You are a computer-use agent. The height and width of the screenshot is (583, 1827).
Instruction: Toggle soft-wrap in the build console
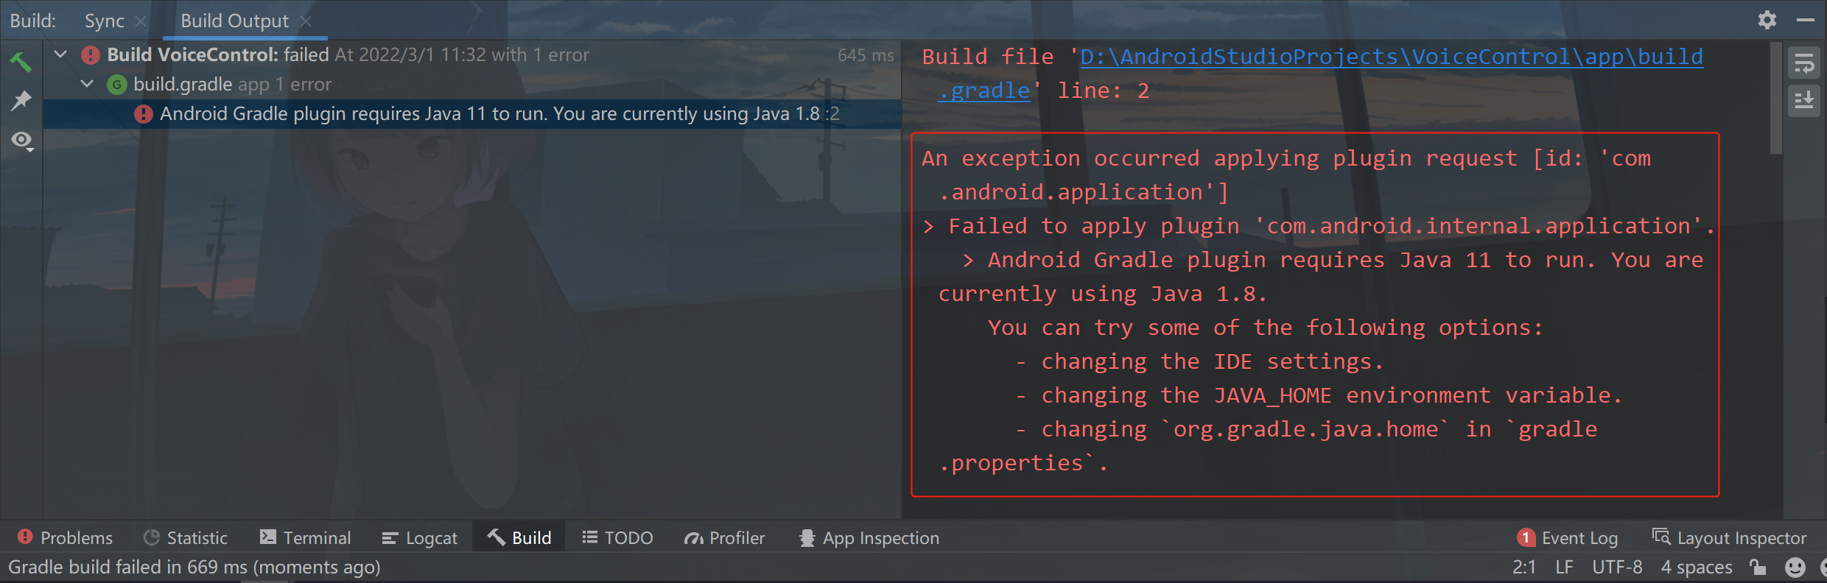coord(1804,63)
